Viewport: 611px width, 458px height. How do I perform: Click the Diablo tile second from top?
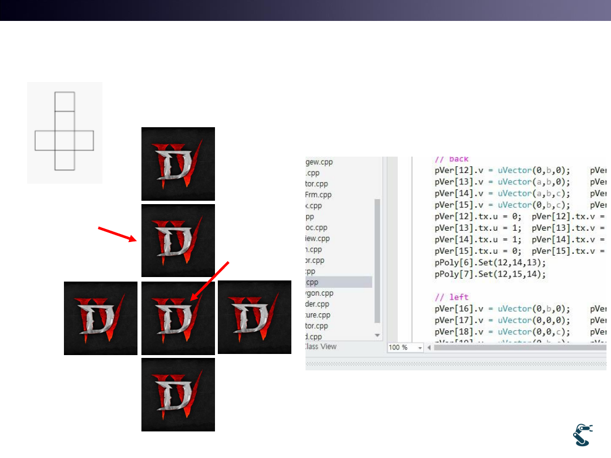pyautogui.click(x=178, y=241)
